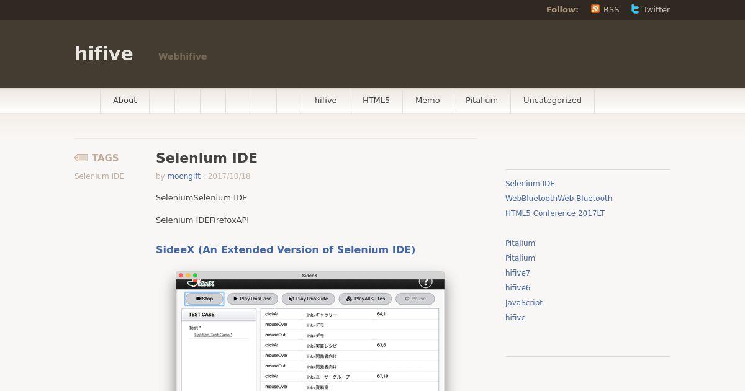Click the SideeX logo in the screenshot
745x391 pixels.
201,283
